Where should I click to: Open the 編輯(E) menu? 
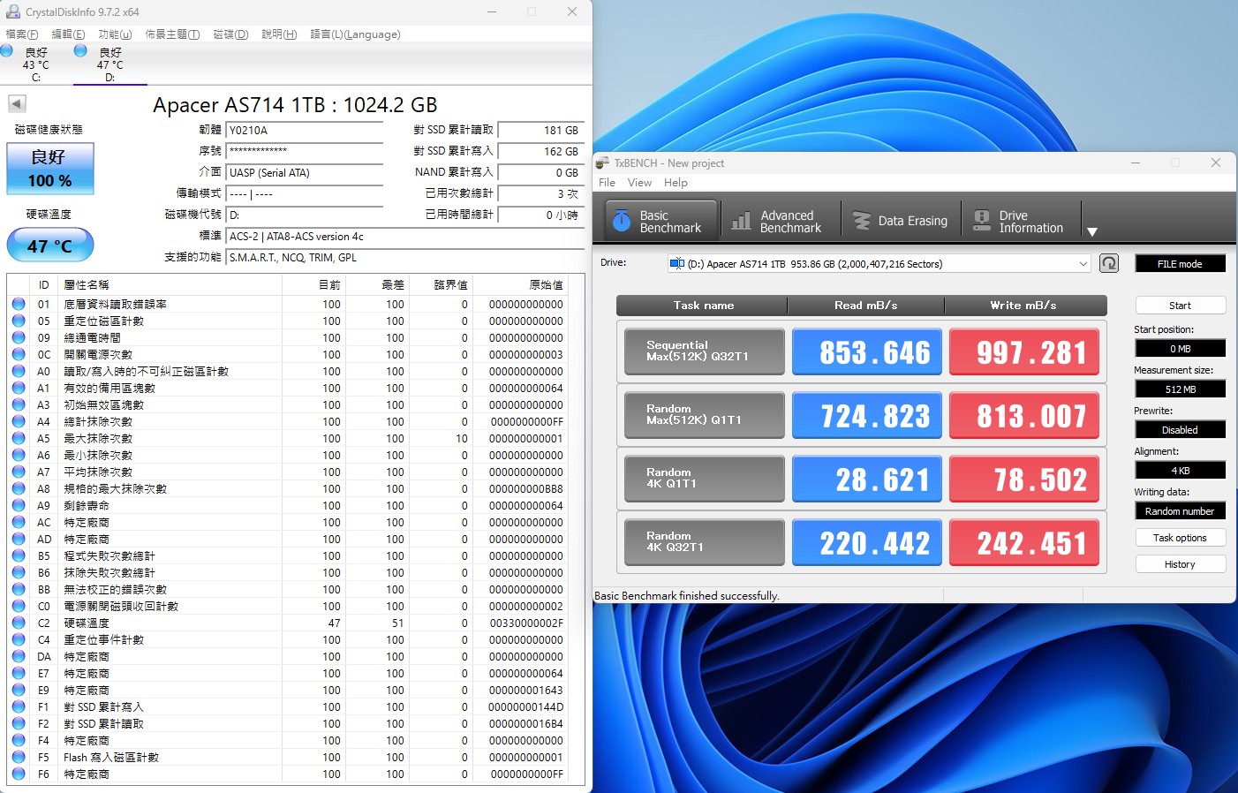click(x=68, y=34)
